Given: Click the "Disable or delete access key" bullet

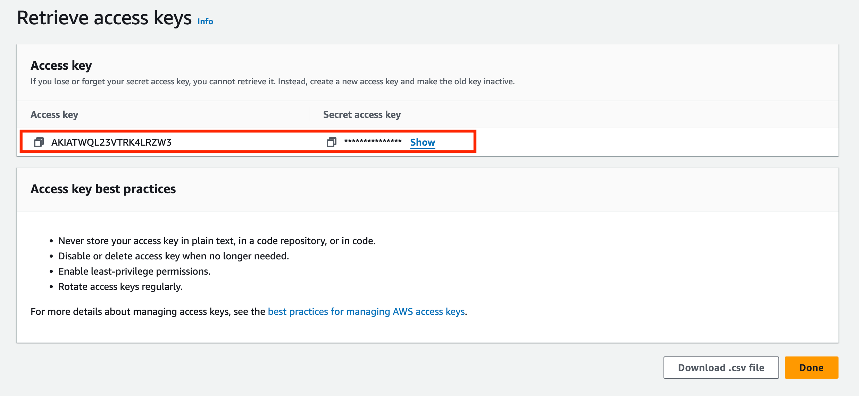Looking at the screenshot, I should tap(173, 256).
